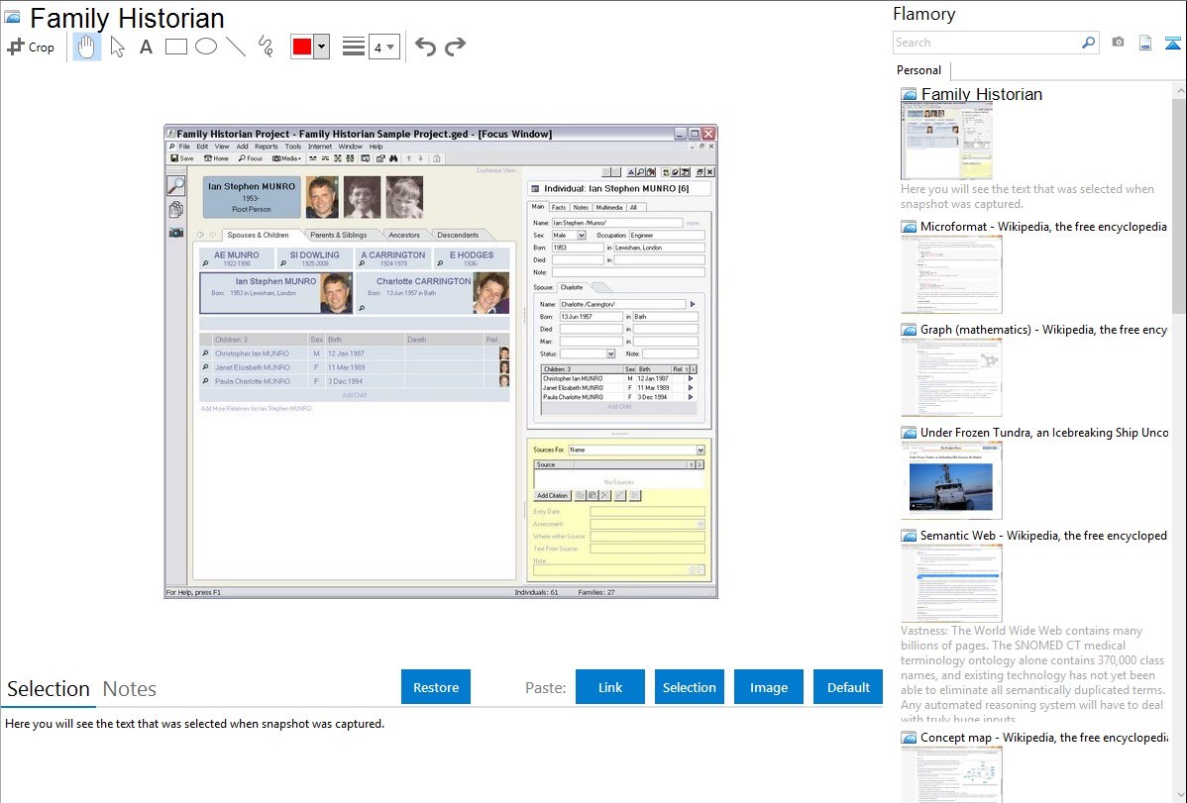This screenshot has width=1187, height=803.
Task: Click the blue collapse-to-top arrow icon
Action: click(1172, 43)
